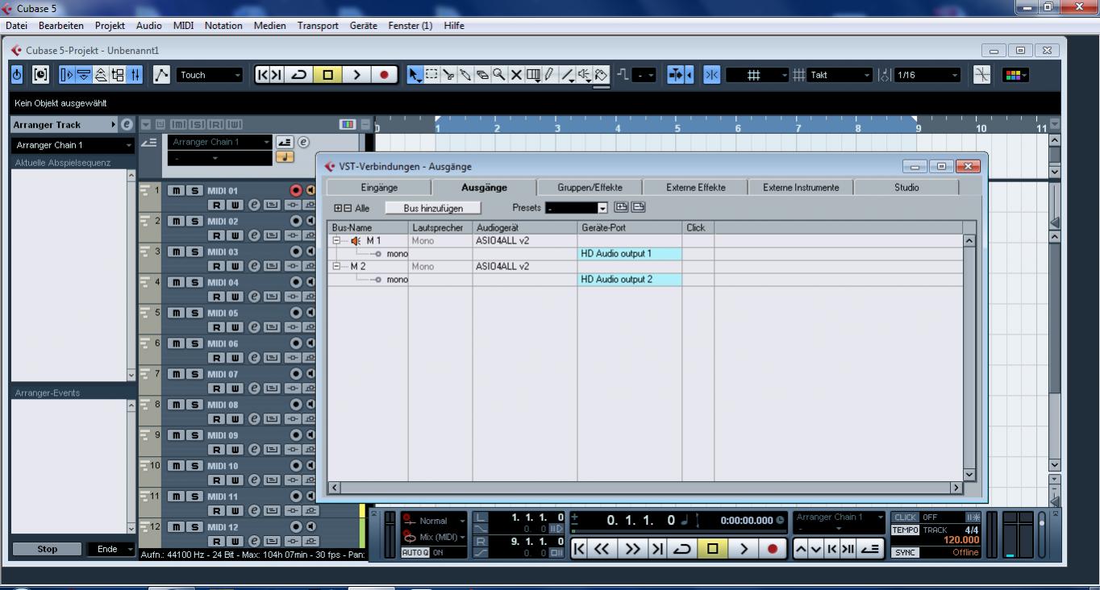Switch to the Gruppen/Effekte tab
Screen dimensions: 1100x590
click(590, 187)
